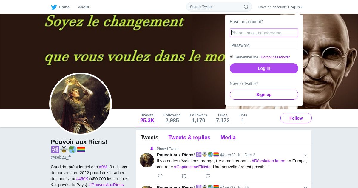Image resolution: width=358 pixels, height=188 pixels.
Task: Click the search magnifier icon
Action: 246,7
